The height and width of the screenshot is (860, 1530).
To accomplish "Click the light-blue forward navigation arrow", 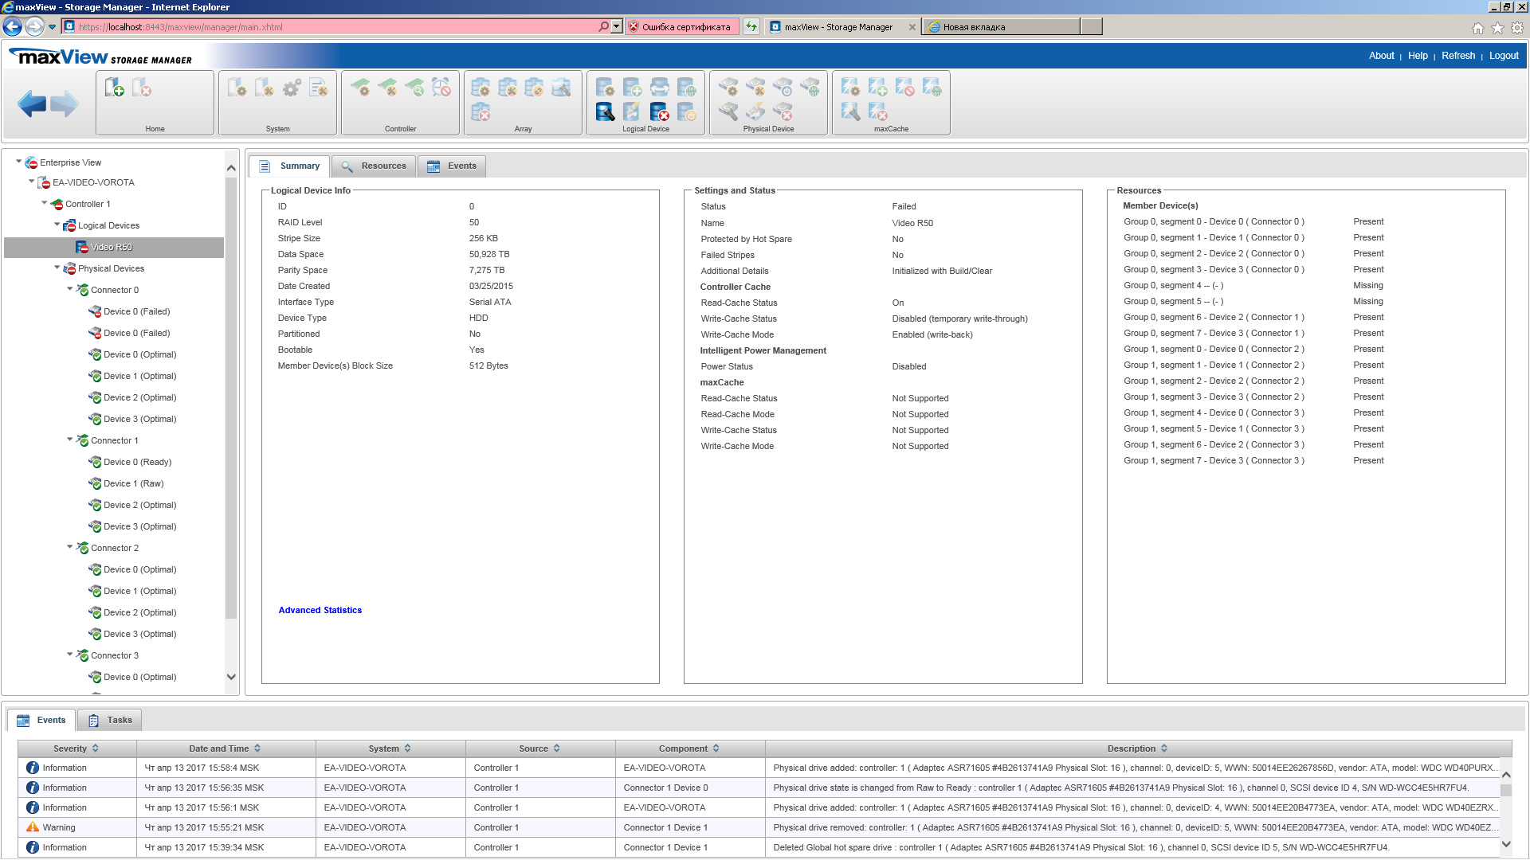I will point(65,104).
